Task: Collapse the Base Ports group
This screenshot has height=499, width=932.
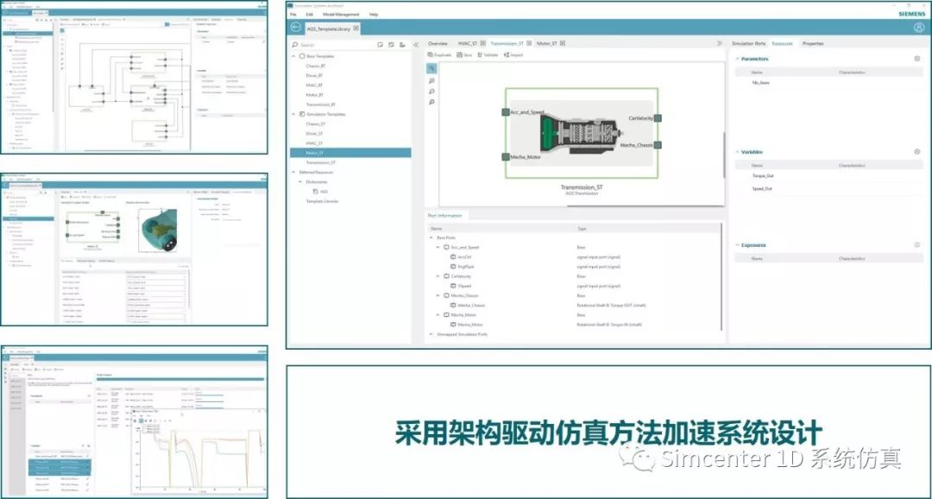Action: (431, 237)
